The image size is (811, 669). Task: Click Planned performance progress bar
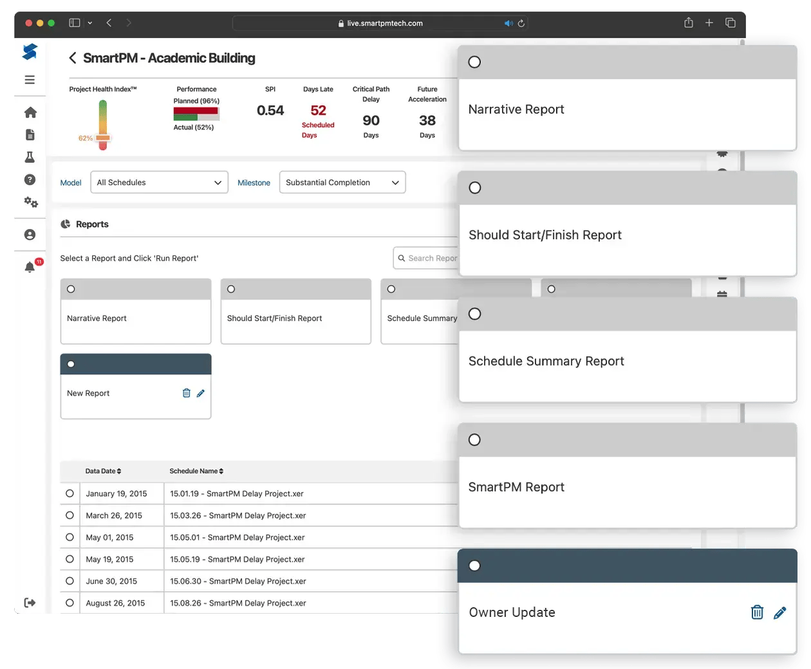click(196, 111)
